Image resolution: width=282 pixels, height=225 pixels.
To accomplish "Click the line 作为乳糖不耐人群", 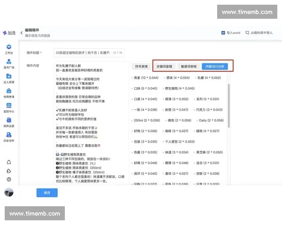I will pyautogui.click(x=68, y=66).
